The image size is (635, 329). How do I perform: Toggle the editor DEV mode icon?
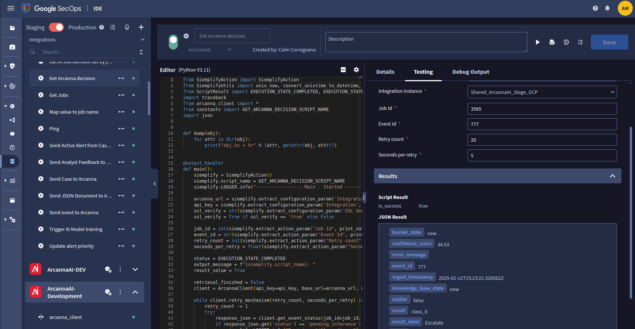(343, 70)
